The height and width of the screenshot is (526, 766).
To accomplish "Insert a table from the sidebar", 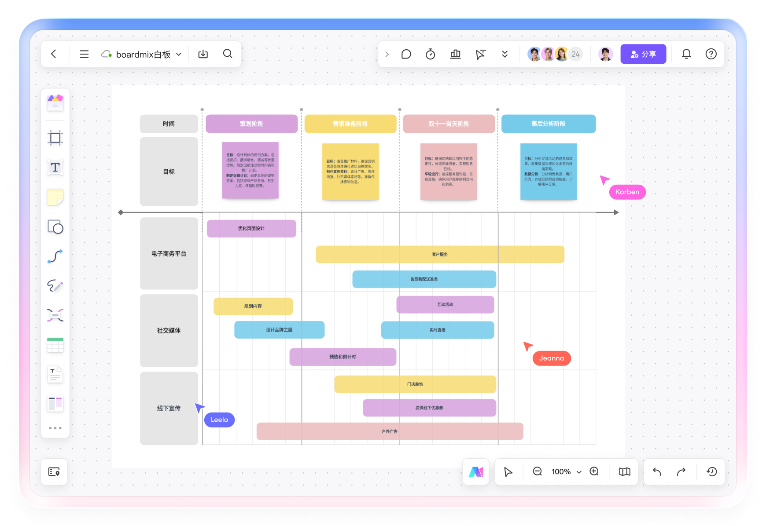I will tap(55, 345).
